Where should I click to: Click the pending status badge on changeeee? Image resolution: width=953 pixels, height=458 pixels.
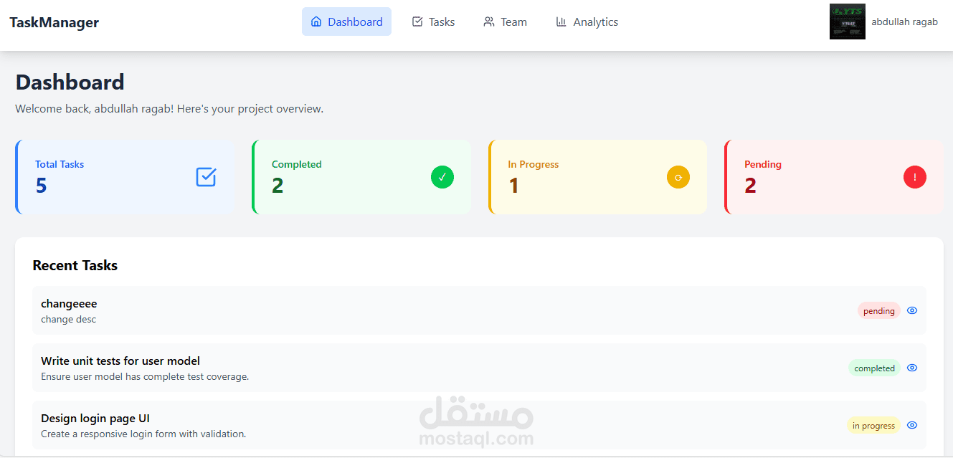click(x=878, y=310)
